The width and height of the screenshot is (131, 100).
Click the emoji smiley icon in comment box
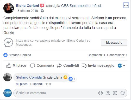[101, 93]
